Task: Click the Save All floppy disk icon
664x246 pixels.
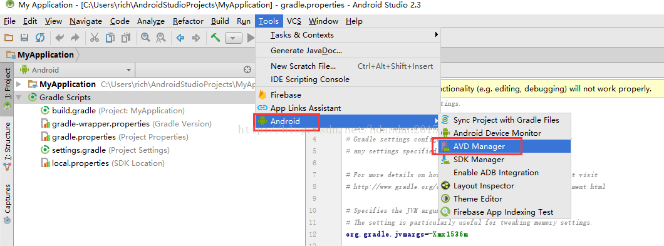Action: pyautogui.click(x=24, y=38)
